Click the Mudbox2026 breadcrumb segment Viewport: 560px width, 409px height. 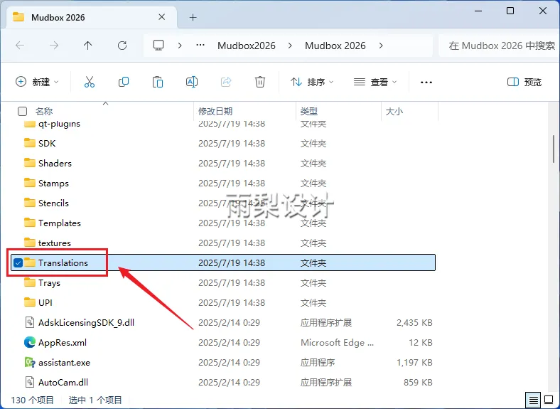click(x=247, y=46)
